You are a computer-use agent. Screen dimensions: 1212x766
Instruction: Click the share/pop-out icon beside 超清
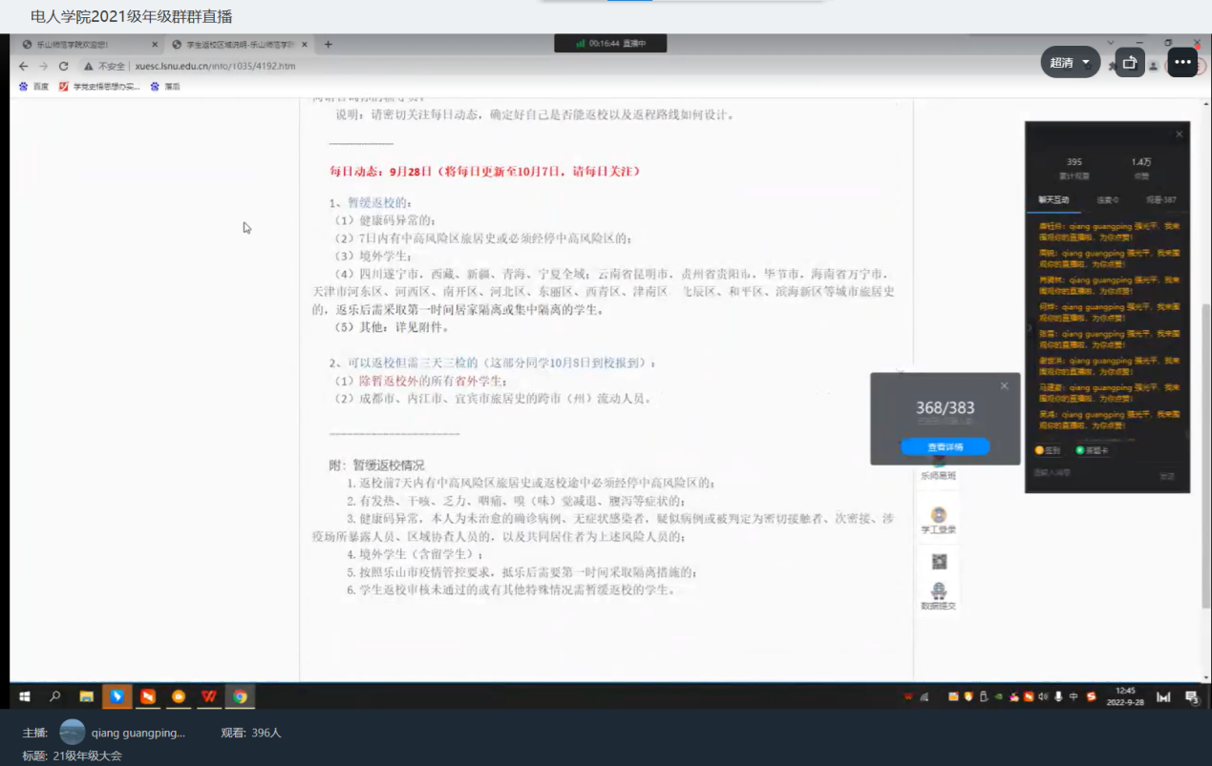[x=1130, y=63]
